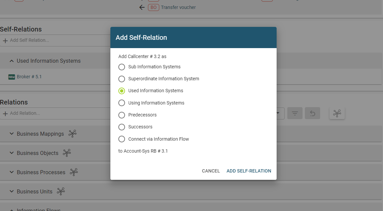Confirm with Add Self-Relation button
Screen dimensions: 383x211
coord(249,171)
